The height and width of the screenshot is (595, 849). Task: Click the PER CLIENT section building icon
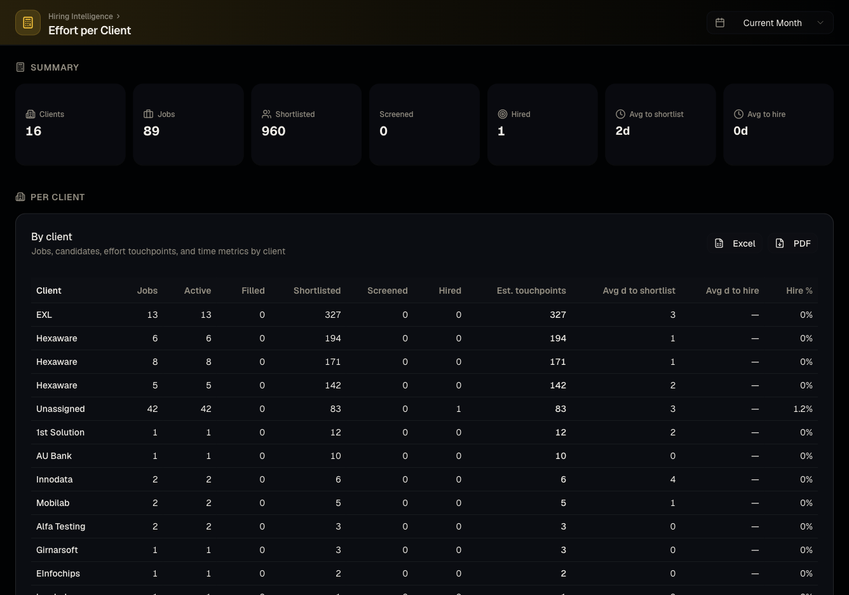click(x=20, y=197)
